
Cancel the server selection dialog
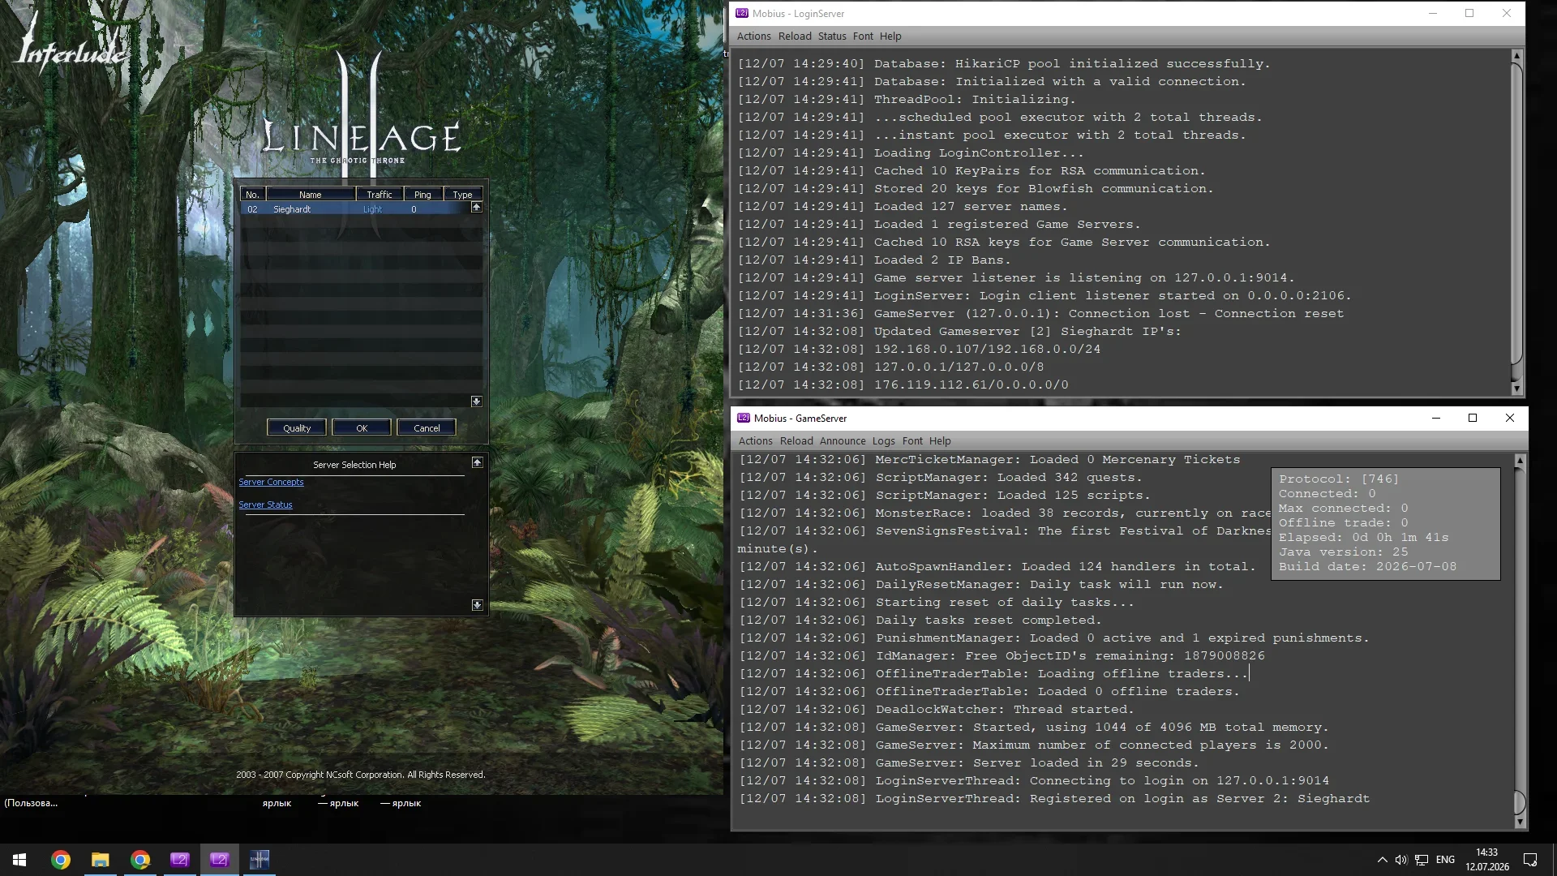[427, 428]
